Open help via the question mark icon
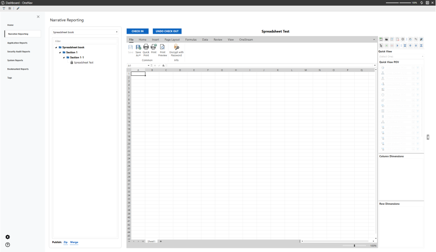The height and width of the screenshot is (252, 436). (7, 245)
